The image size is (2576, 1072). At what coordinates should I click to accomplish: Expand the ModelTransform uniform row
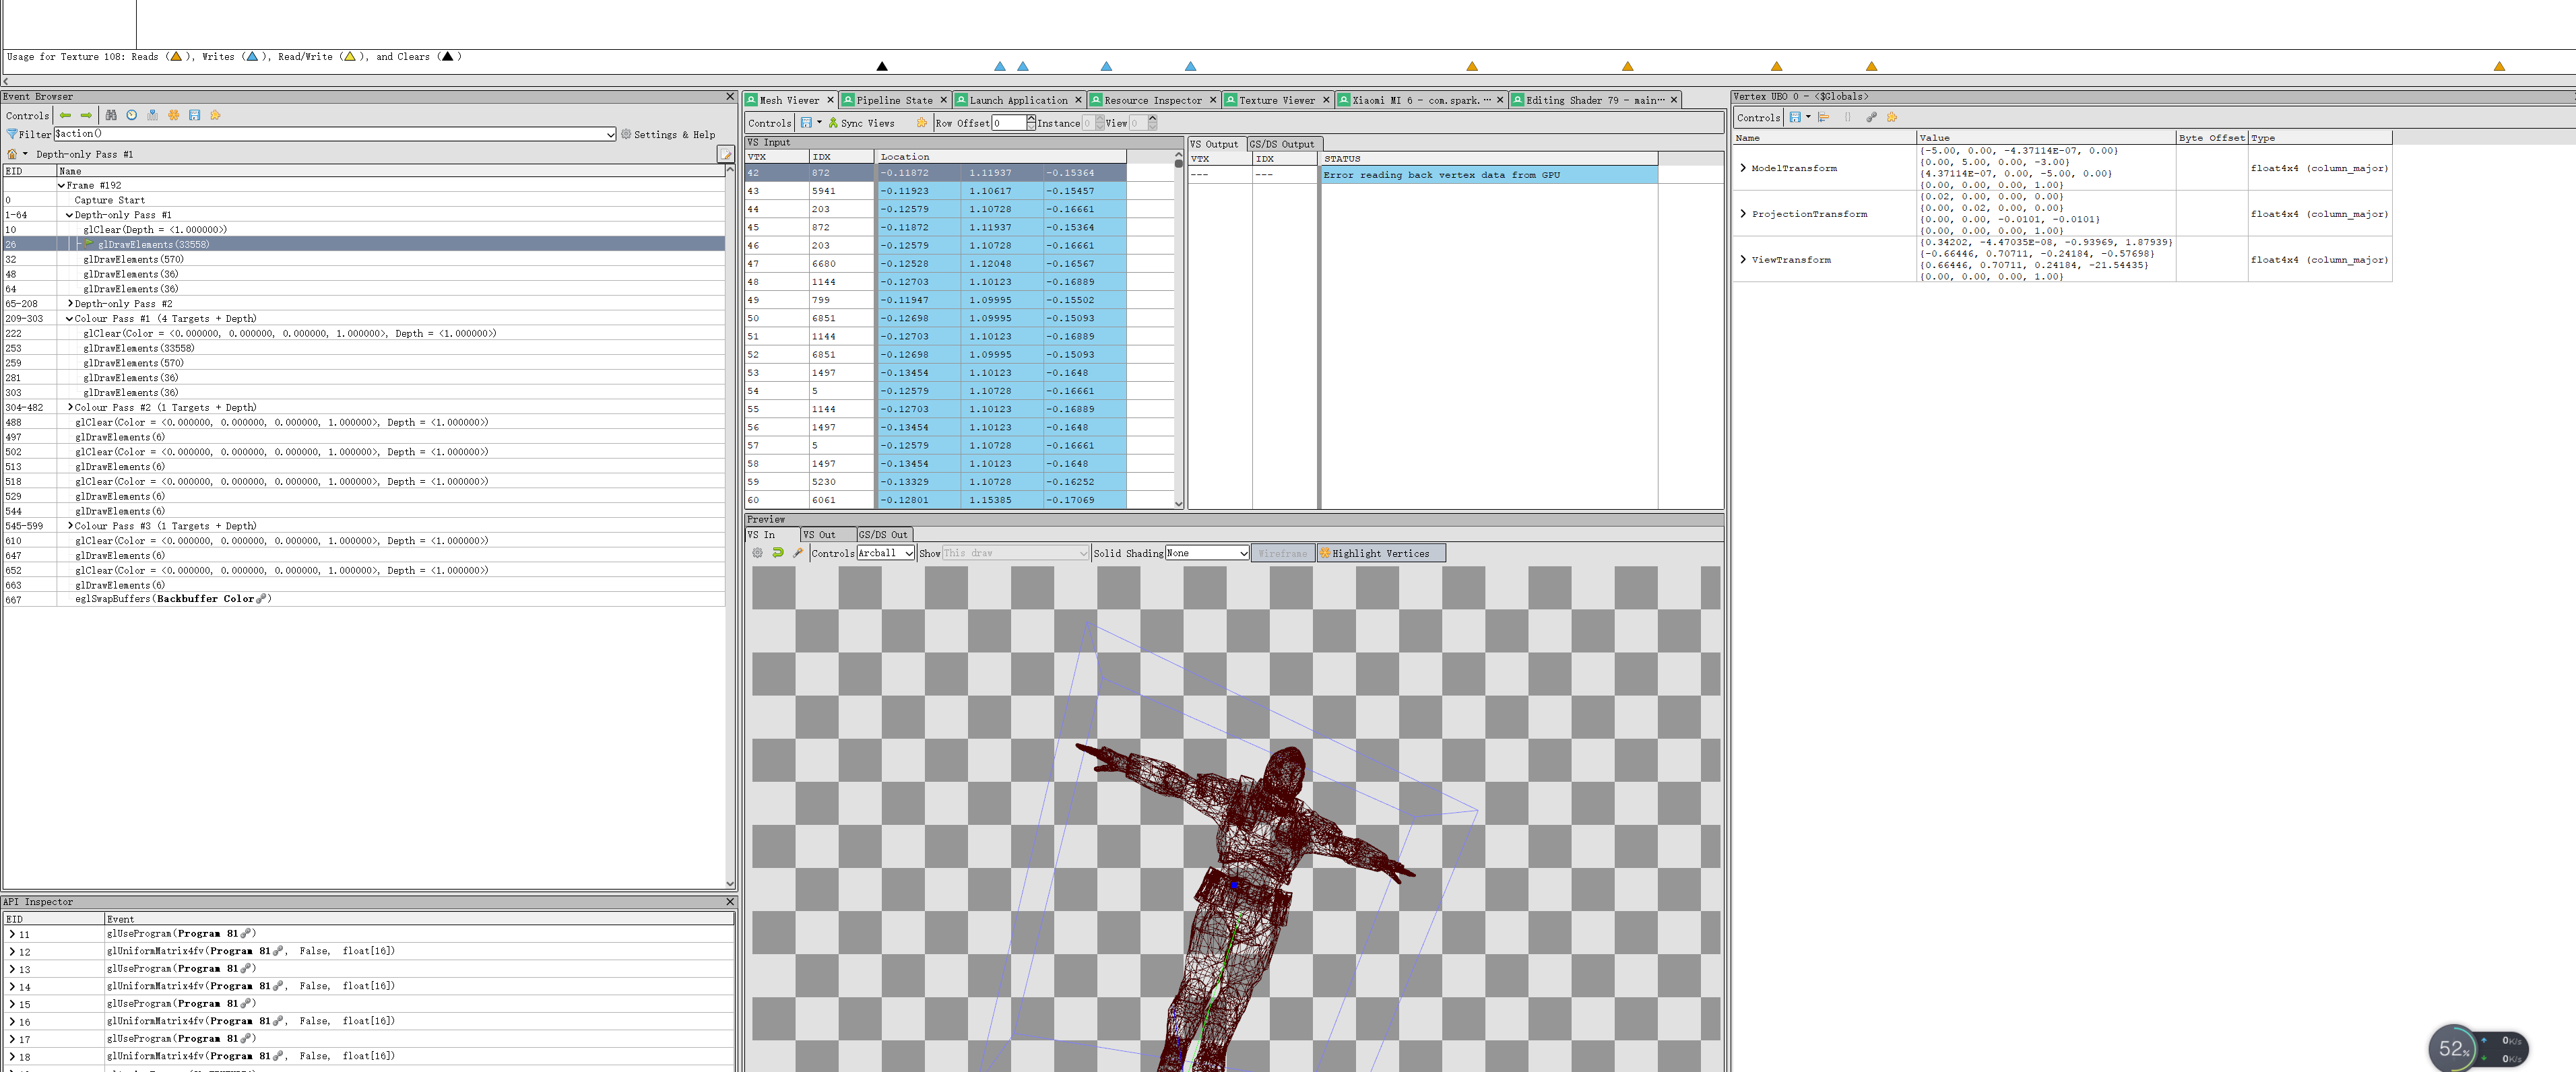tap(1743, 168)
